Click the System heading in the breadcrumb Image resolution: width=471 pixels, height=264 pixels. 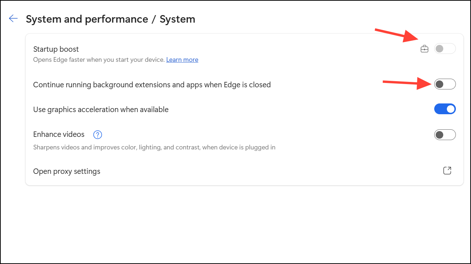[177, 19]
